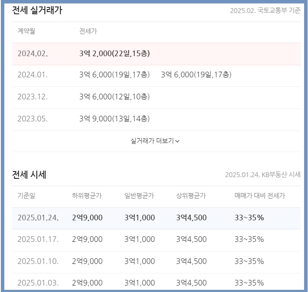
Task: Click the 2025.01.24. KB부동산 시세 note
Action: pos(263,175)
